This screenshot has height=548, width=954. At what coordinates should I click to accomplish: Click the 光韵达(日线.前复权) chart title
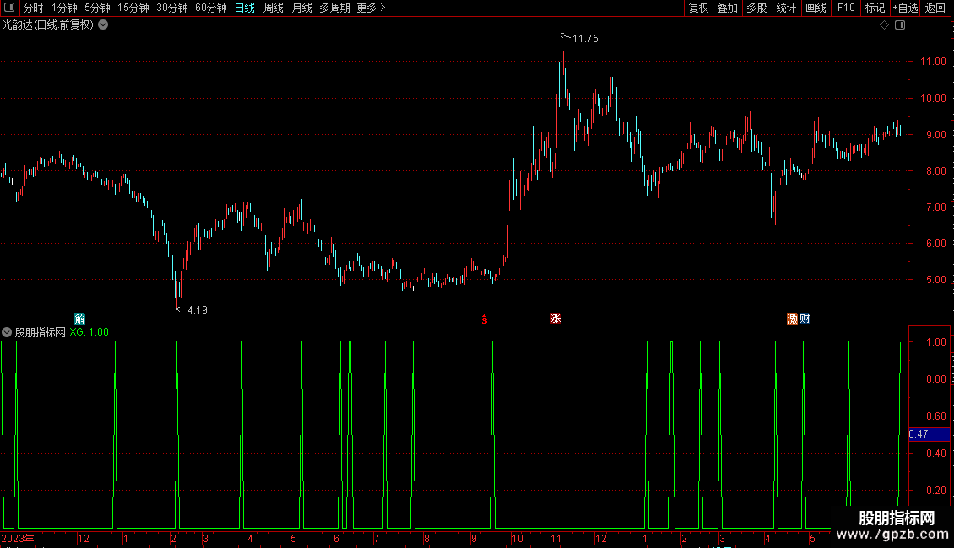point(48,25)
